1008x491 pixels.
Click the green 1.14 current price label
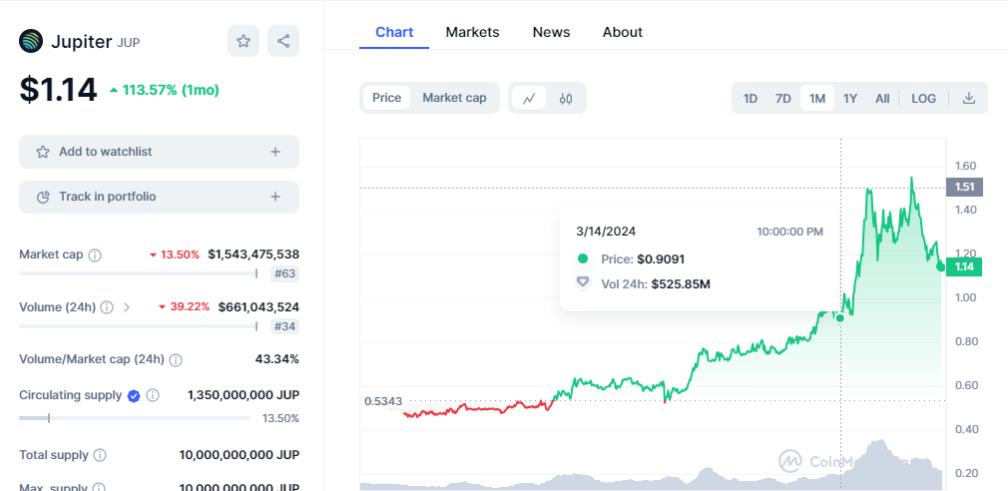964,266
